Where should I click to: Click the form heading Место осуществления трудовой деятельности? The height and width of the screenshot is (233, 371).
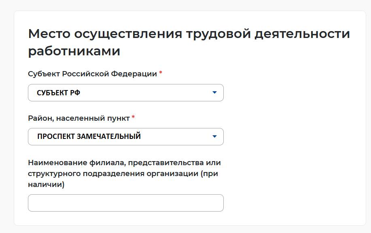click(x=188, y=33)
